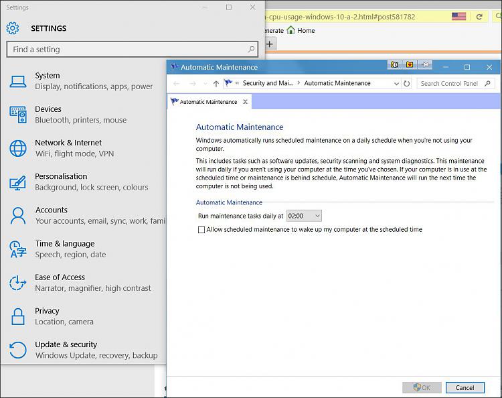Open the Personalisation category icon
Viewport: 502px width, 398px height.
18,182
